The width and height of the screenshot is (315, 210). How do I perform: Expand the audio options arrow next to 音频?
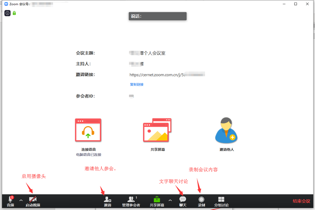(21, 201)
